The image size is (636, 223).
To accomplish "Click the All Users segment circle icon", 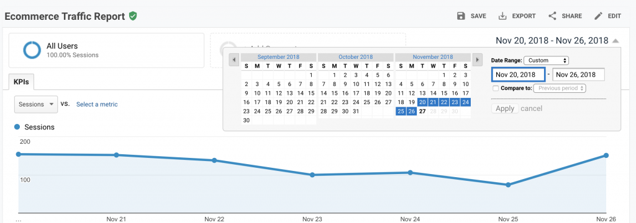I will click(x=32, y=50).
